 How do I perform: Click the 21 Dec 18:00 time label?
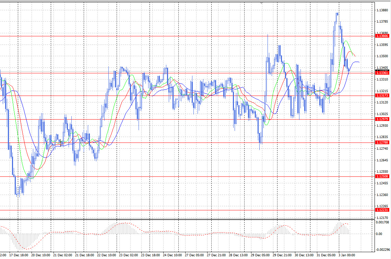[84, 255]
